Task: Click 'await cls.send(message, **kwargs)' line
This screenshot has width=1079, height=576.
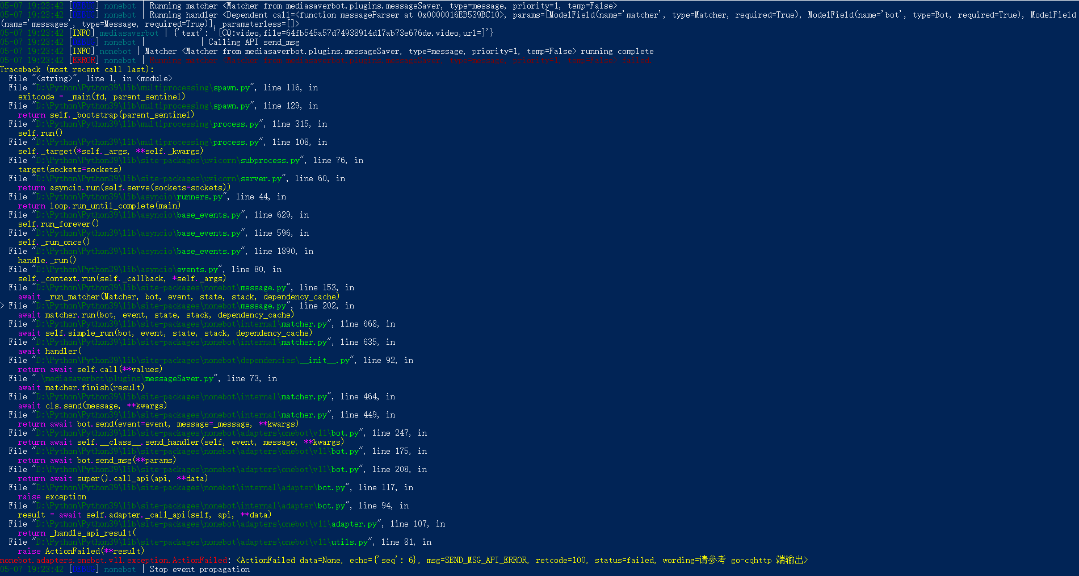Action: [x=93, y=406]
